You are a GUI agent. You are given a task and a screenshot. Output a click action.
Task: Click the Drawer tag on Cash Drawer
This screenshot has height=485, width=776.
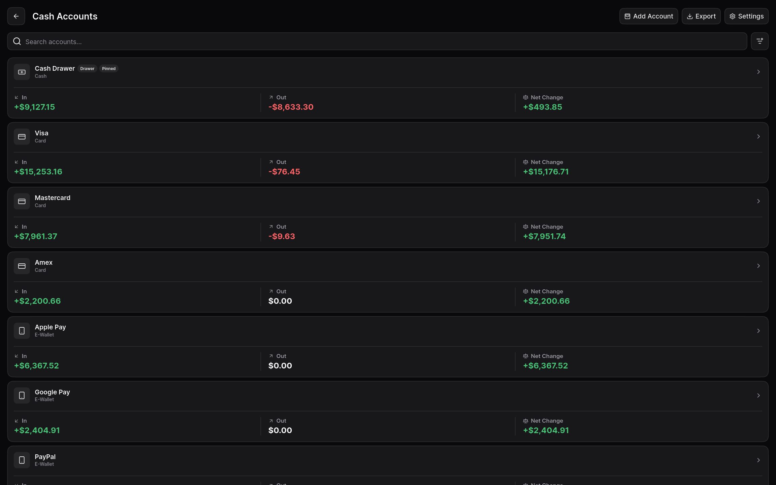[x=87, y=69]
